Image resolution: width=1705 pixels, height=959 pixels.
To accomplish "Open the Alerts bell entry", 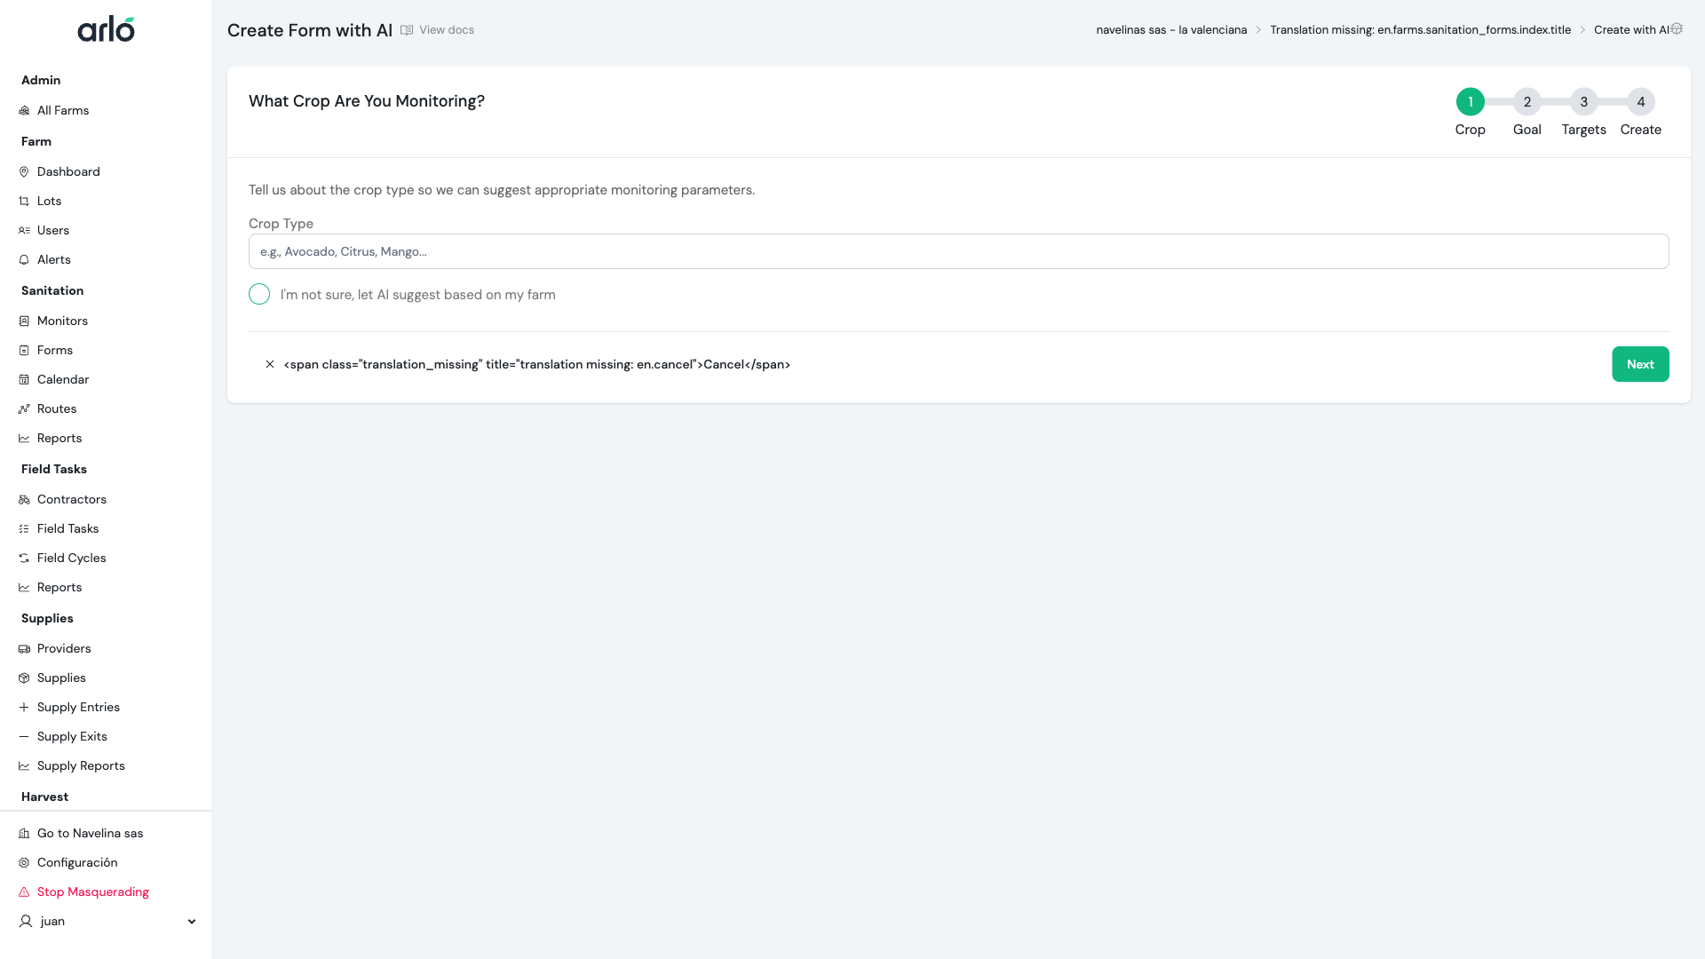I will (54, 259).
